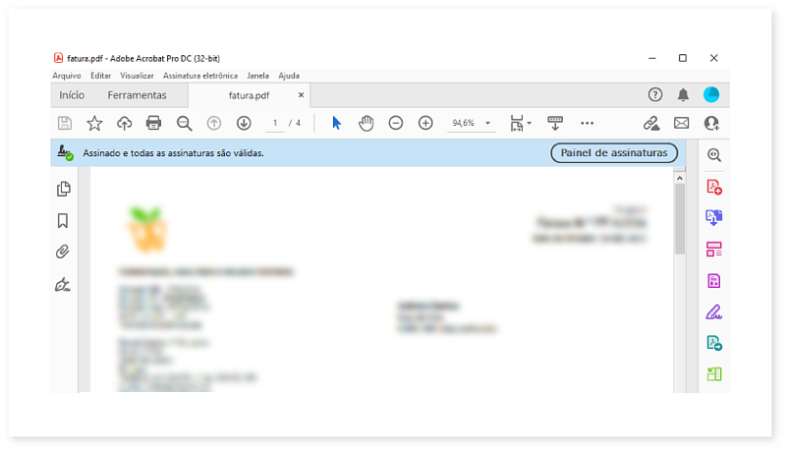Close the fatura.pdf tab
This screenshot has width=786, height=451.
302,95
